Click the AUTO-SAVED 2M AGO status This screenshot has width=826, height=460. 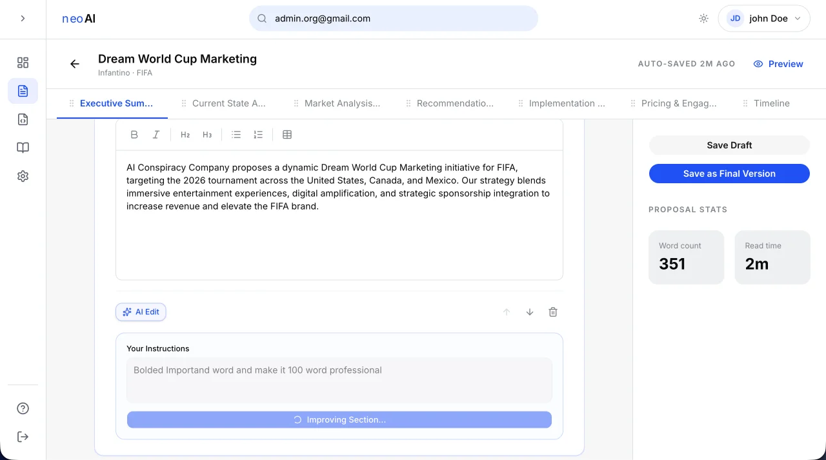click(687, 64)
